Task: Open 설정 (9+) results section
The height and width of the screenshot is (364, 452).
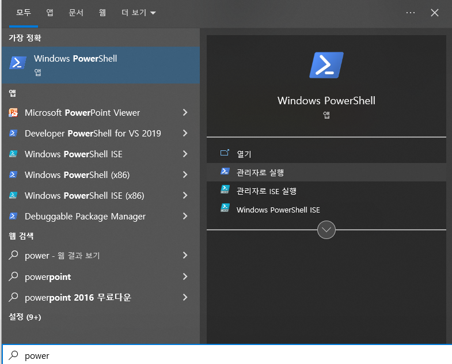Action: point(25,317)
